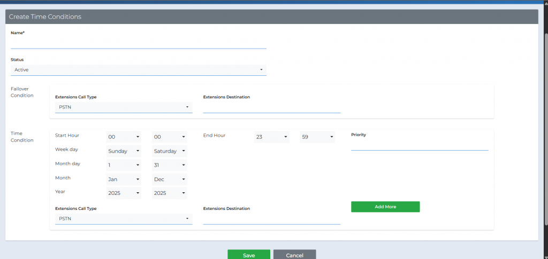Open Start Hour minutes dropdown
548x259 pixels.
pyautogui.click(x=169, y=137)
